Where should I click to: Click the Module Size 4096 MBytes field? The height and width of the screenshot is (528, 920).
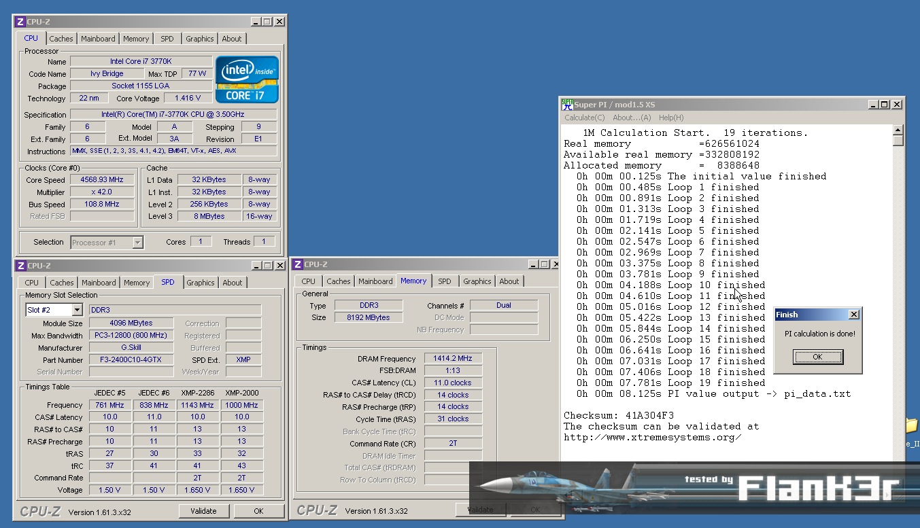[x=131, y=323]
